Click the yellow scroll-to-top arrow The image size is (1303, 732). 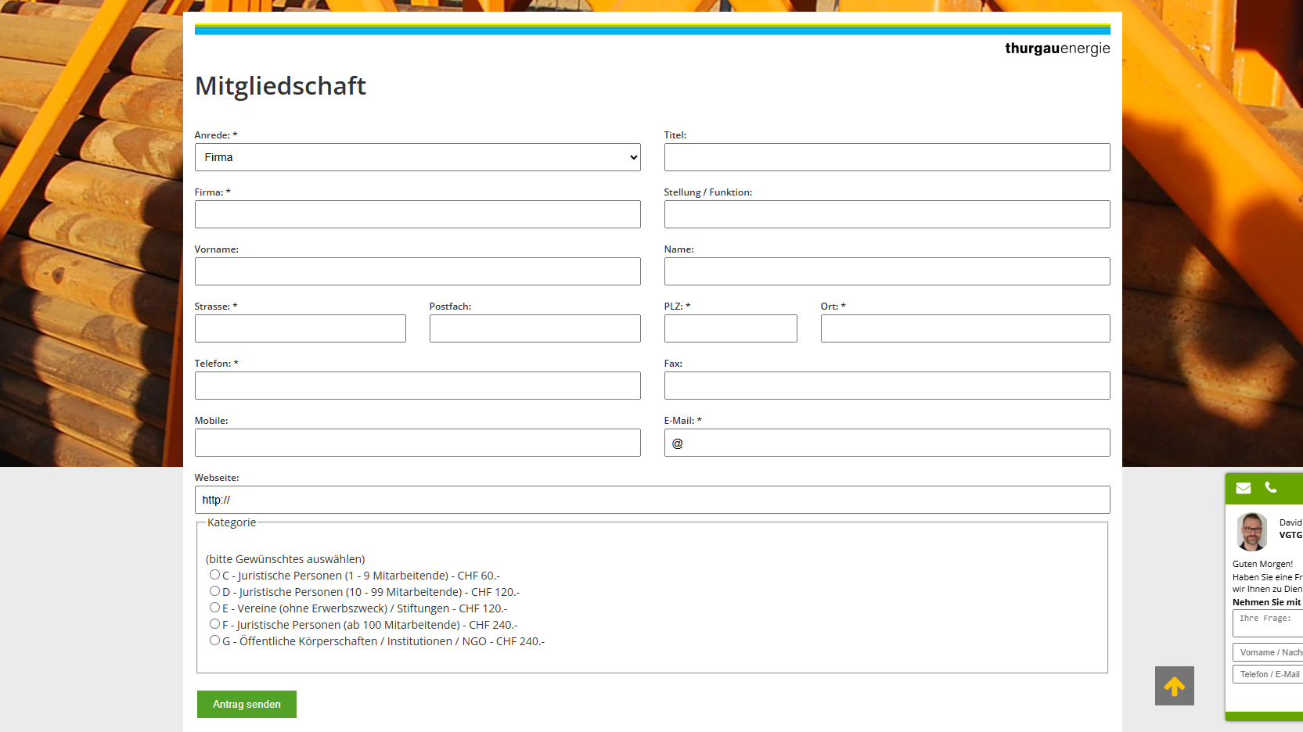pyautogui.click(x=1175, y=686)
